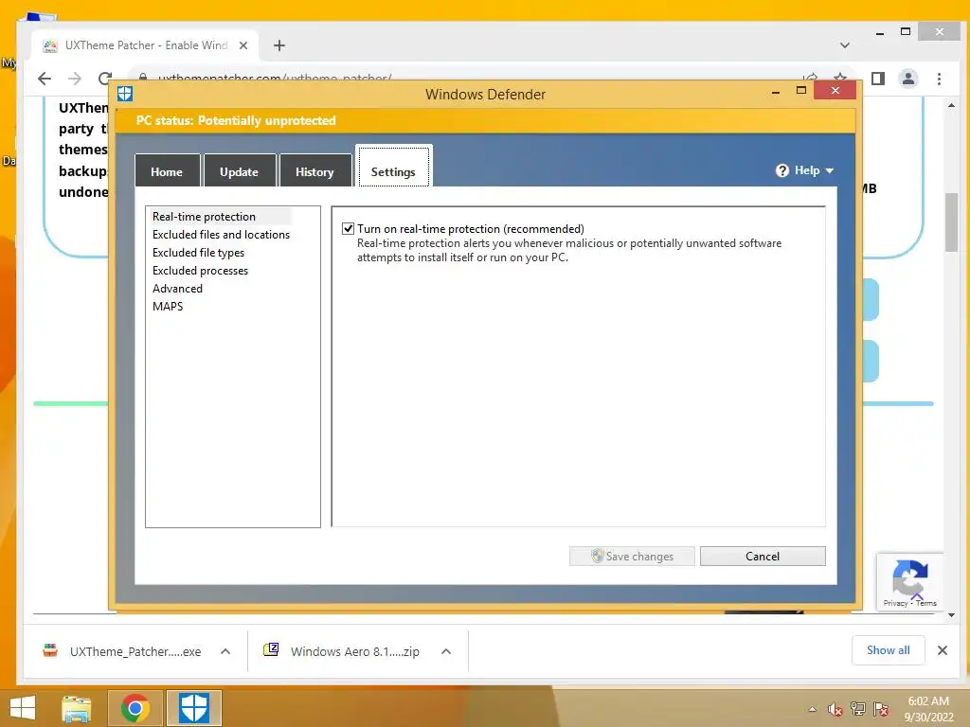The height and width of the screenshot is (727, 970).
Task: Expand options for Windows Aero zip download
Action: (x=446, y=651)
